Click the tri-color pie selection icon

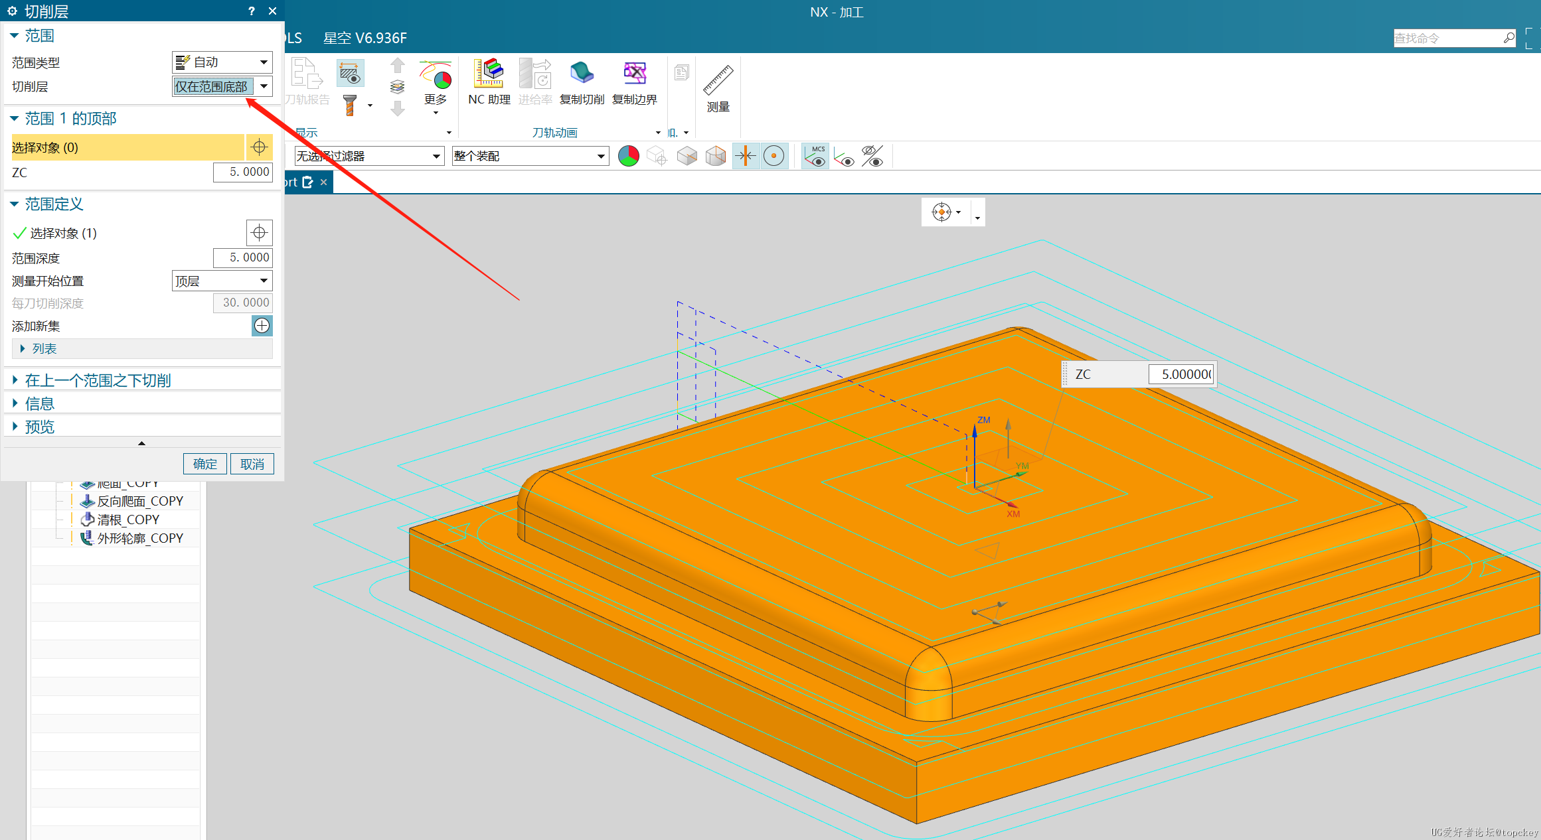pyautogui.click(x=628, y=156)
